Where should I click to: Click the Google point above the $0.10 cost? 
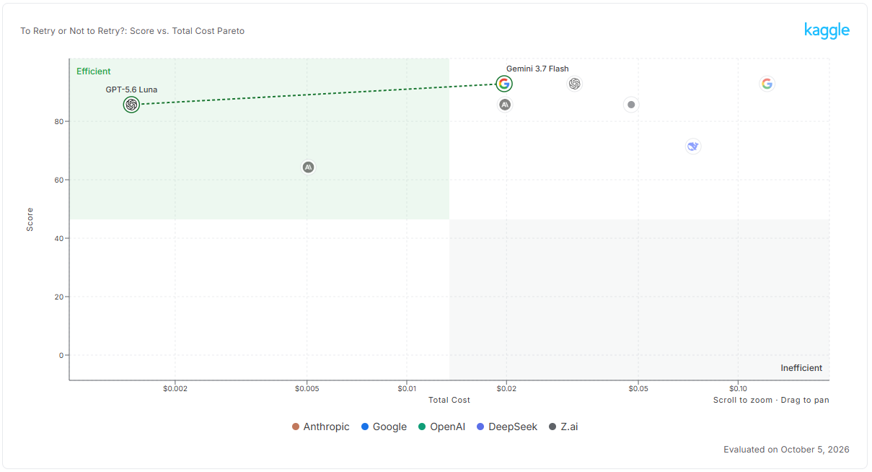pos(767,84)
